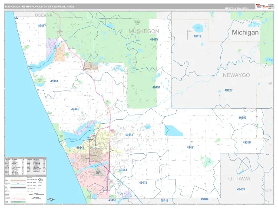278x209 pixels.
Task: Click the map title 'MUSKEGON, MI METROPOLITAN STATISTICAL AREA'
Action: pos(40,7)
